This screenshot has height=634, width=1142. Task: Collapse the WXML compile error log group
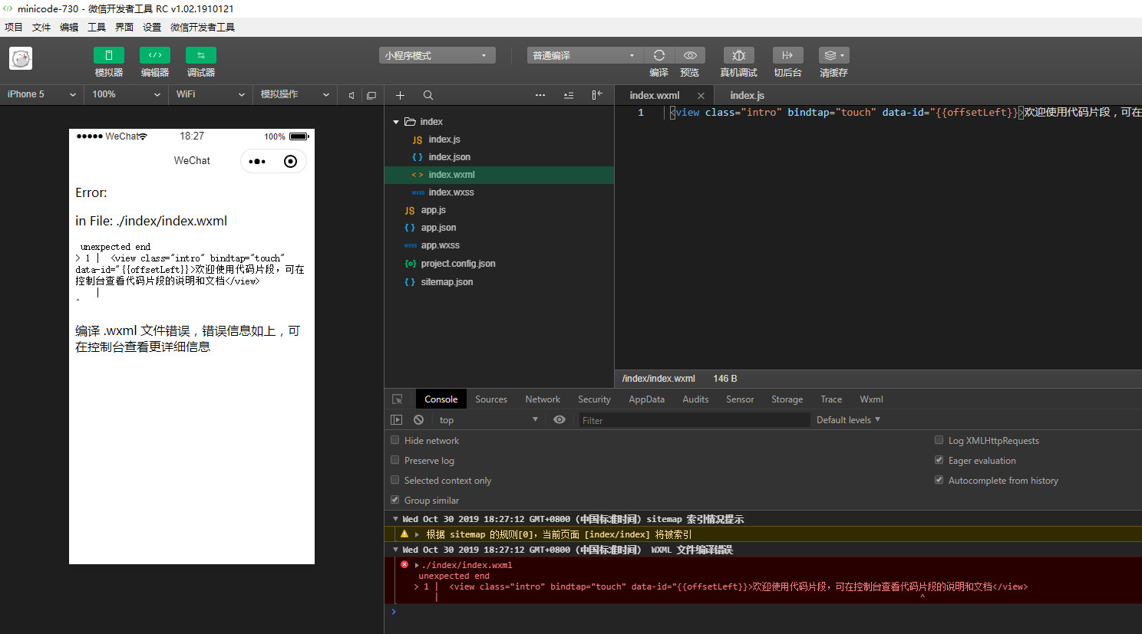[x=395, y=550]
